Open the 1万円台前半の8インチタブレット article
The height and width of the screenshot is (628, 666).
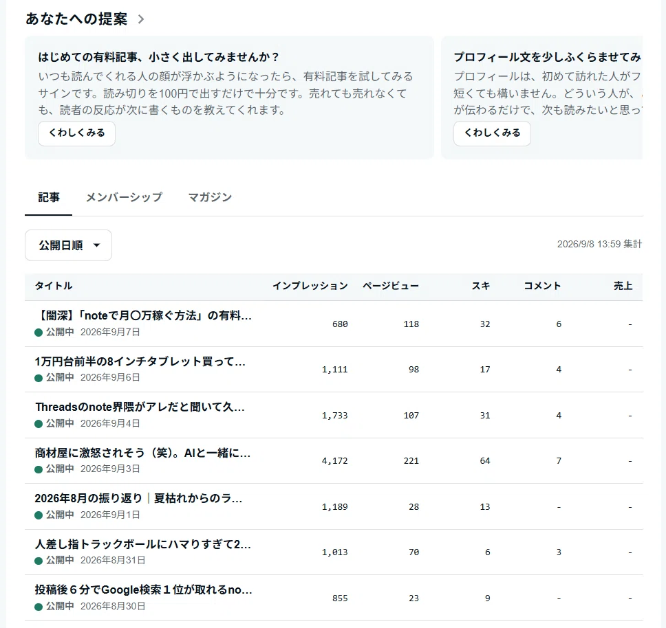click(x=140, y=361)
